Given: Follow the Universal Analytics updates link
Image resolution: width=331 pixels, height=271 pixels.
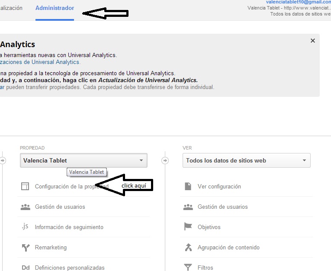Looking at the screenshot, I should (40, 62).
